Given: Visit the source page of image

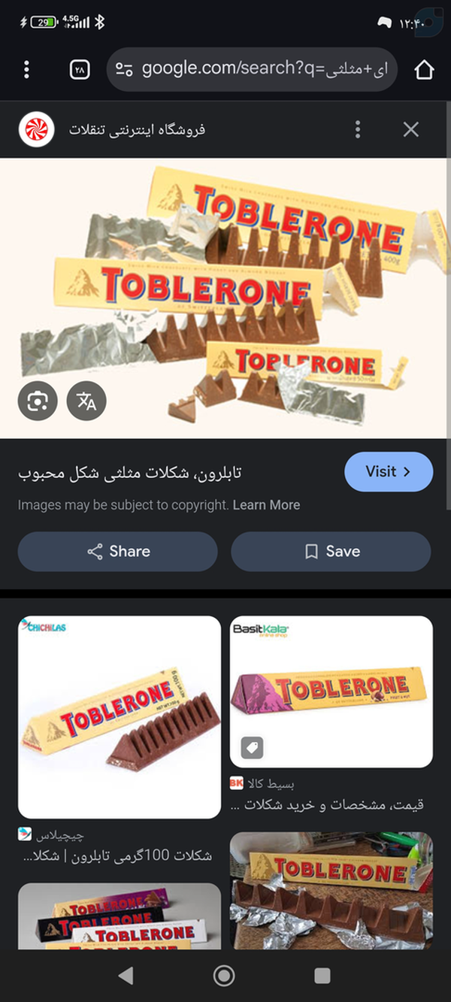Looking at the screenshot, I should pyautogui.click(x=389, y=472).
